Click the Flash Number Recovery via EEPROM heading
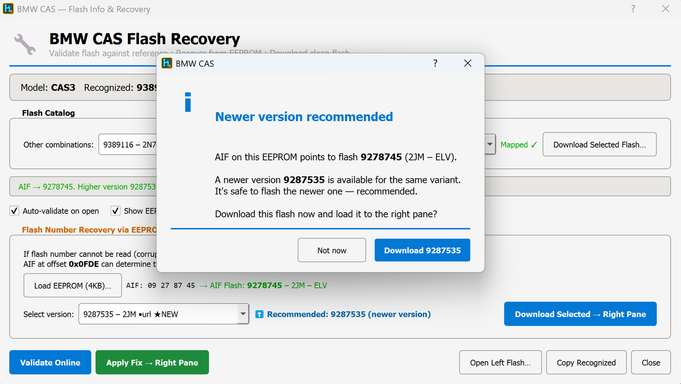 89,230
